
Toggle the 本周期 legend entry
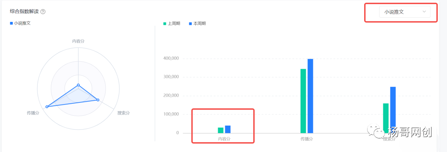point(197,24)
